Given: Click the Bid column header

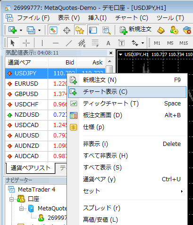Looking at the screenshot, I should tap(62, 63).
